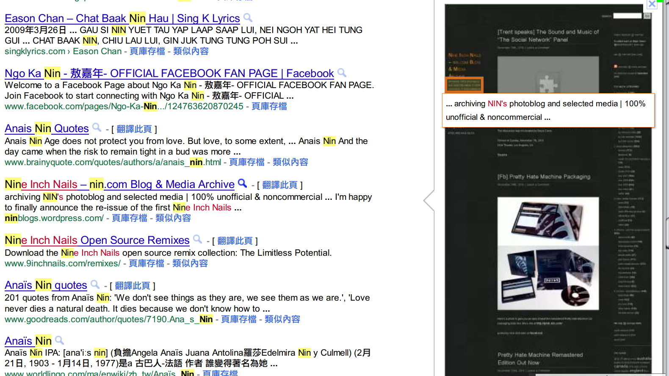Open 頁庫存檔 for goodreads.com result
The image size is (669, 376).
click(239, 319)
